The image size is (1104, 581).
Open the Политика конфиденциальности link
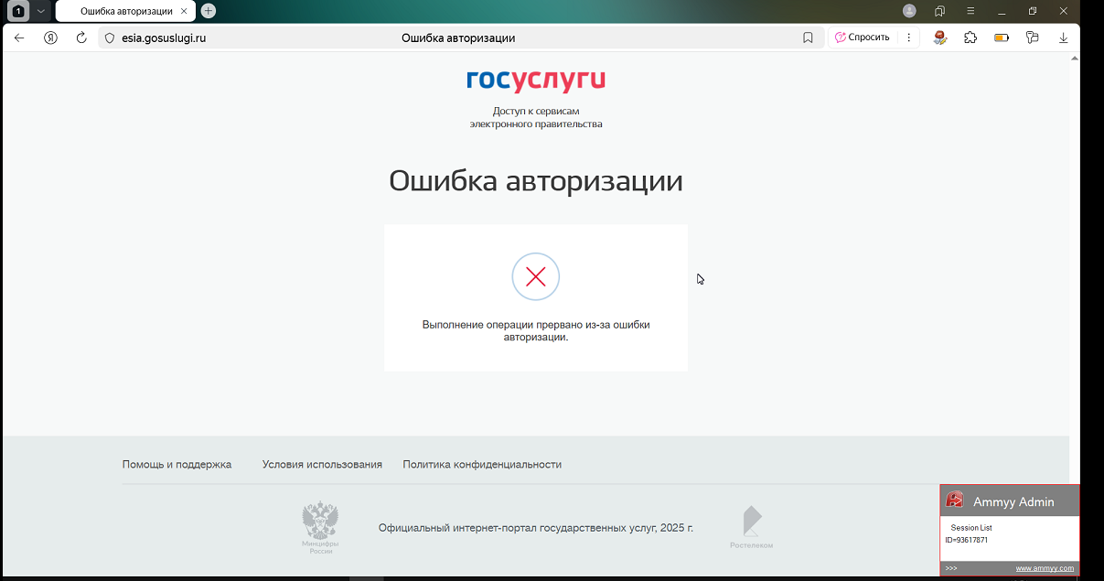(x=482, y=464)
